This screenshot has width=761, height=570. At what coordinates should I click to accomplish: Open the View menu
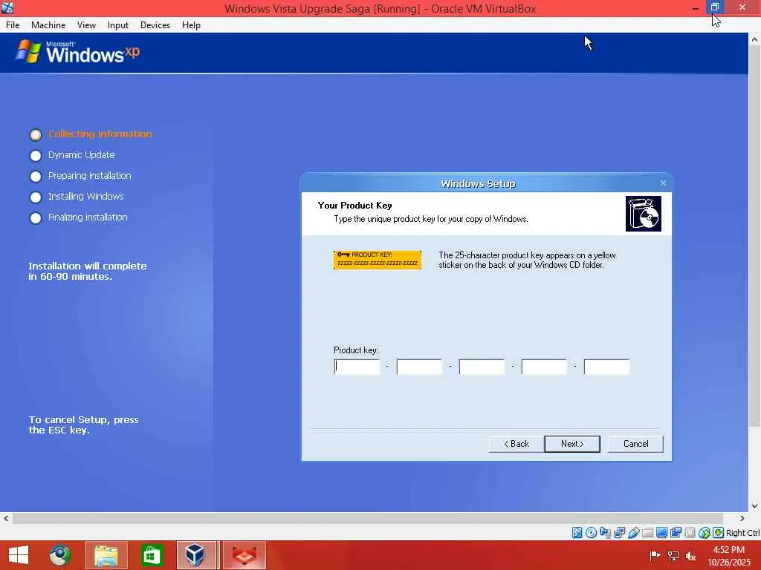[86, 25]
